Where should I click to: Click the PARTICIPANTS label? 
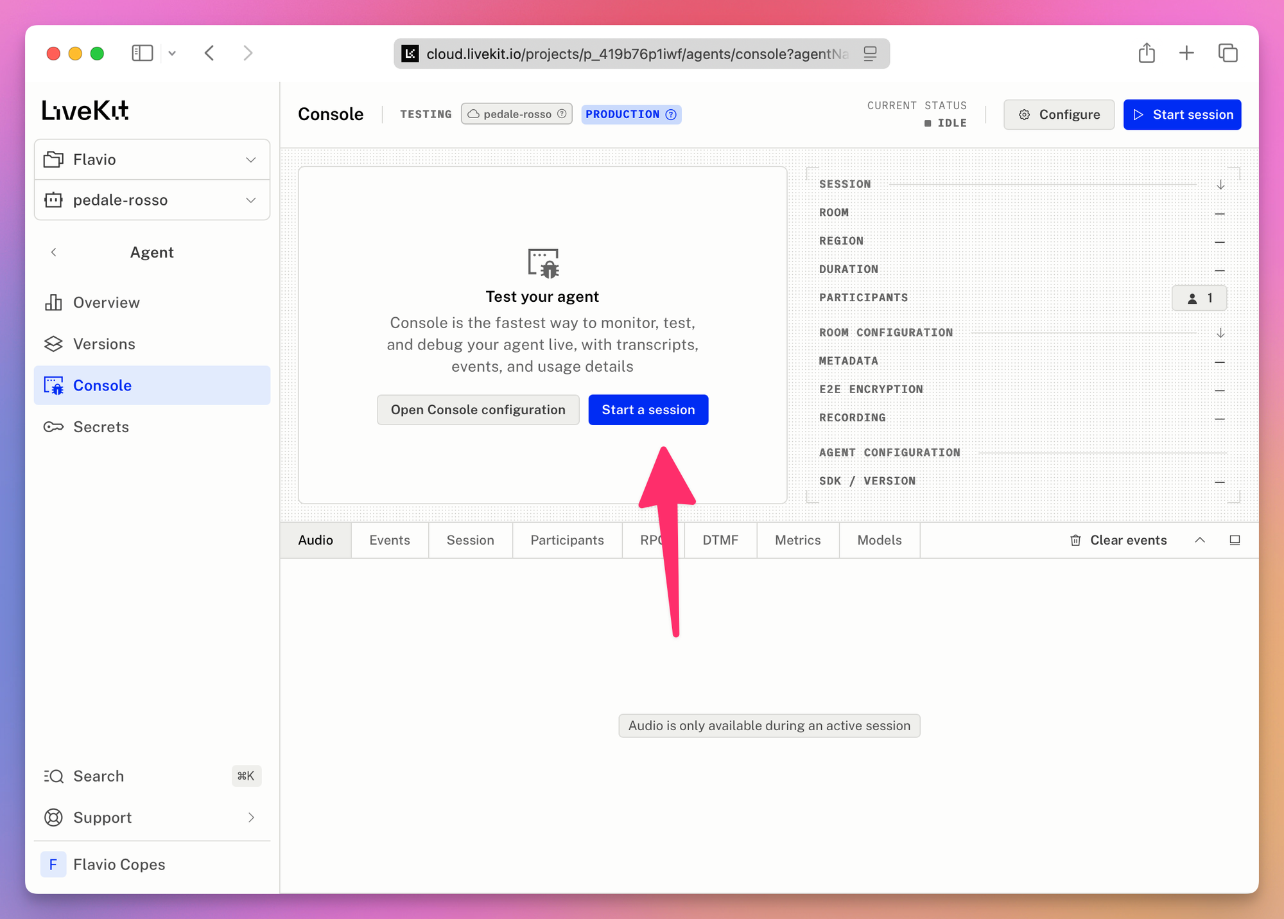pyautogui.click(x=863, y=298)
